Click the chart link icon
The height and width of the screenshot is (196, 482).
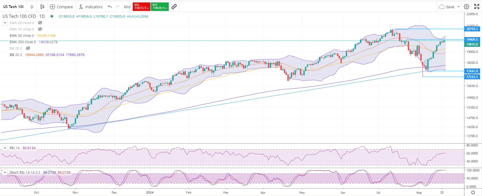click(x=174, y=7)
